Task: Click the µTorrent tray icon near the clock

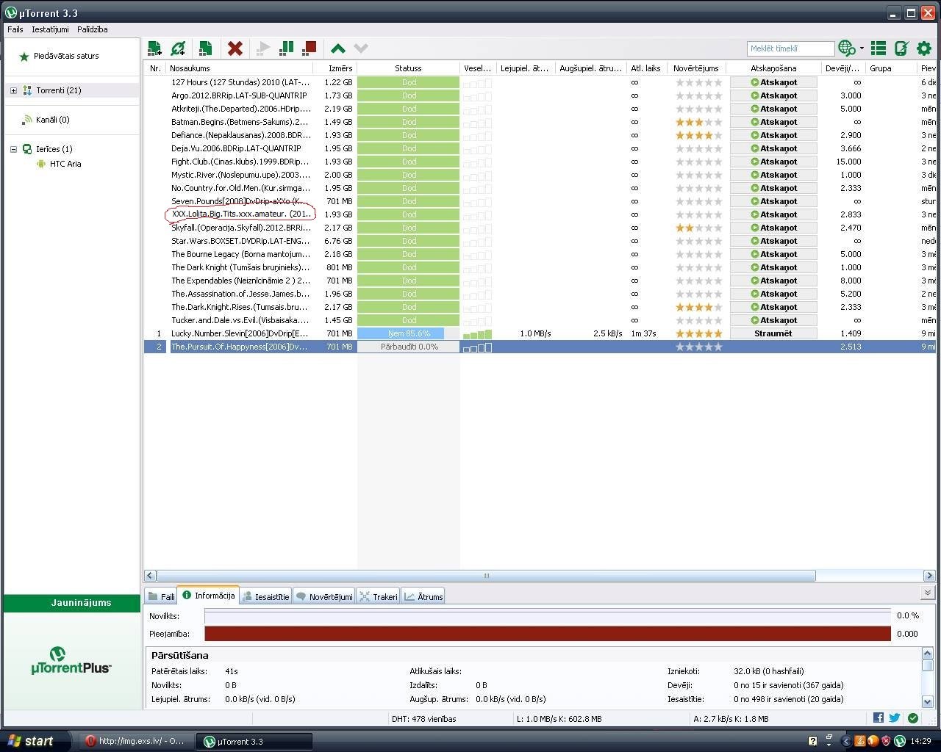Action: 899,741
